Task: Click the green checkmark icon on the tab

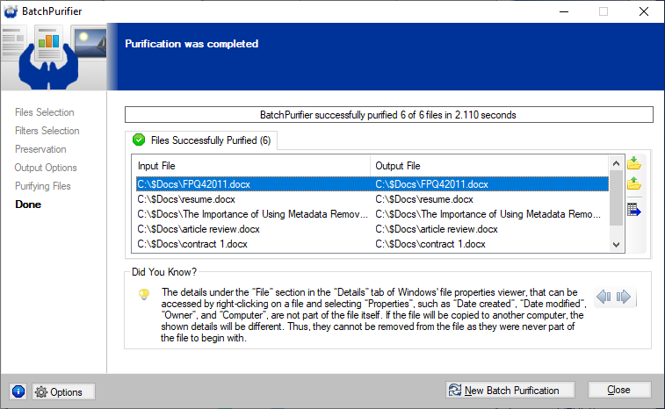Action: (x=139, y=140)
